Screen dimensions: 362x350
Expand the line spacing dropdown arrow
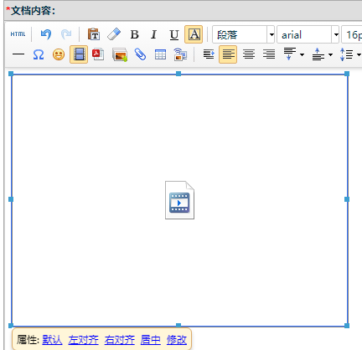[359, 54]
